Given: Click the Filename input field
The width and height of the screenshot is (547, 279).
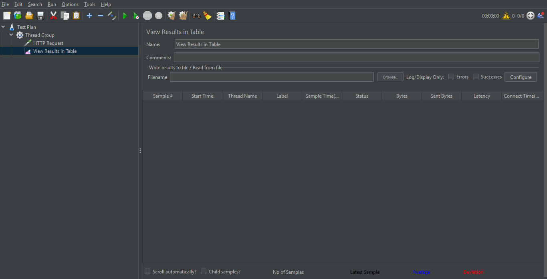Looking at the screenshot, I should (x=272, y=77).
